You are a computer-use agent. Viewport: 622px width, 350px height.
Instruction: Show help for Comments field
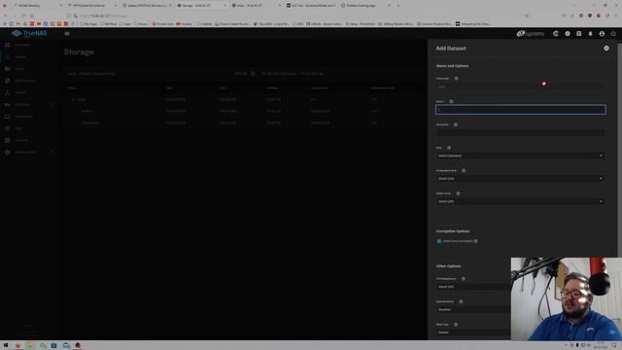(x=456, y=124)
